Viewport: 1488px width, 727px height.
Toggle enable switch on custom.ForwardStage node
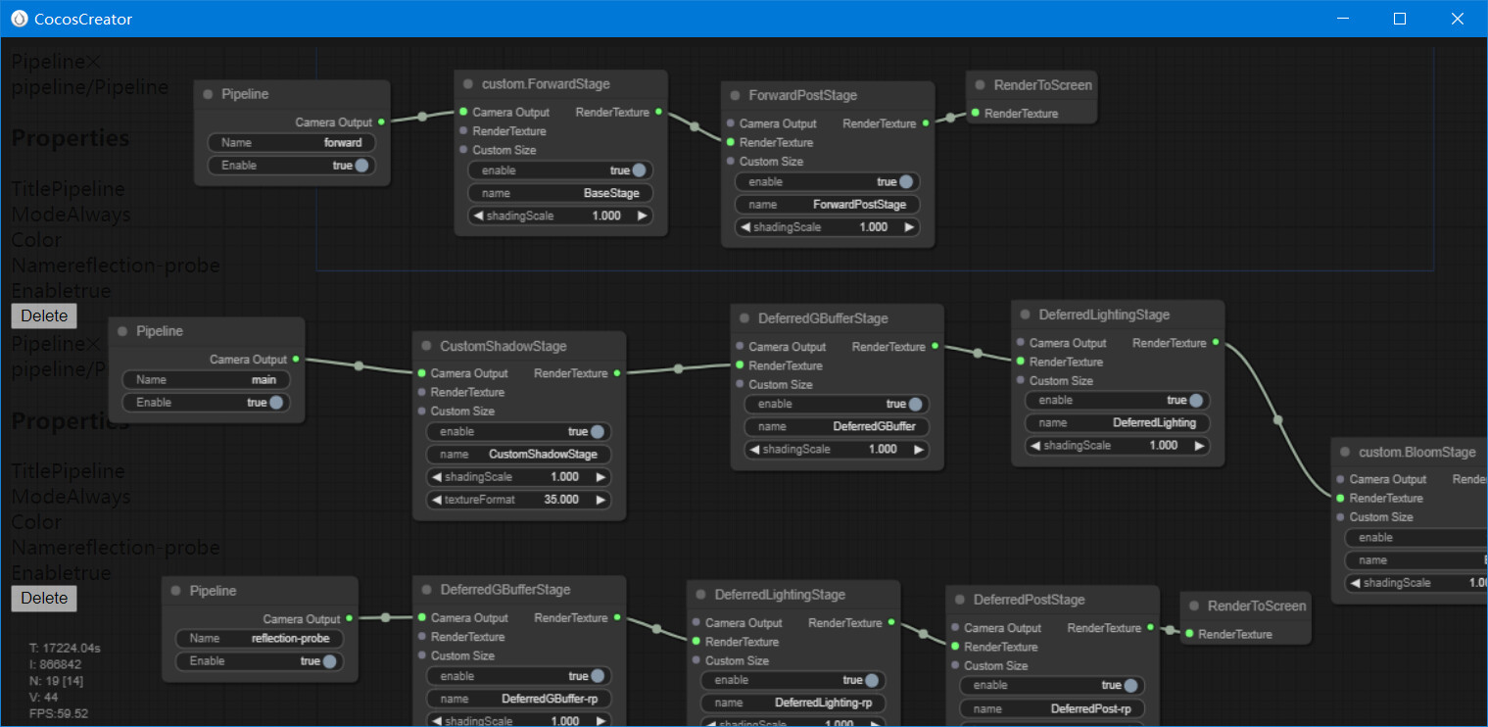640,170
